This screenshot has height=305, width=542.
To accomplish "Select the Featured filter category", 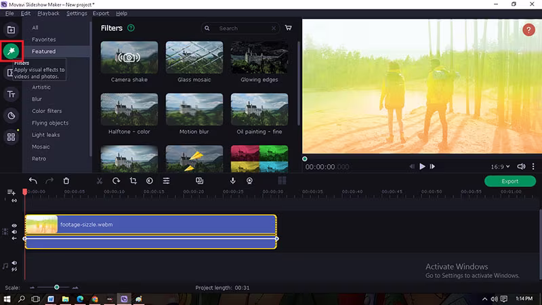I will click(x=43, y=52).
